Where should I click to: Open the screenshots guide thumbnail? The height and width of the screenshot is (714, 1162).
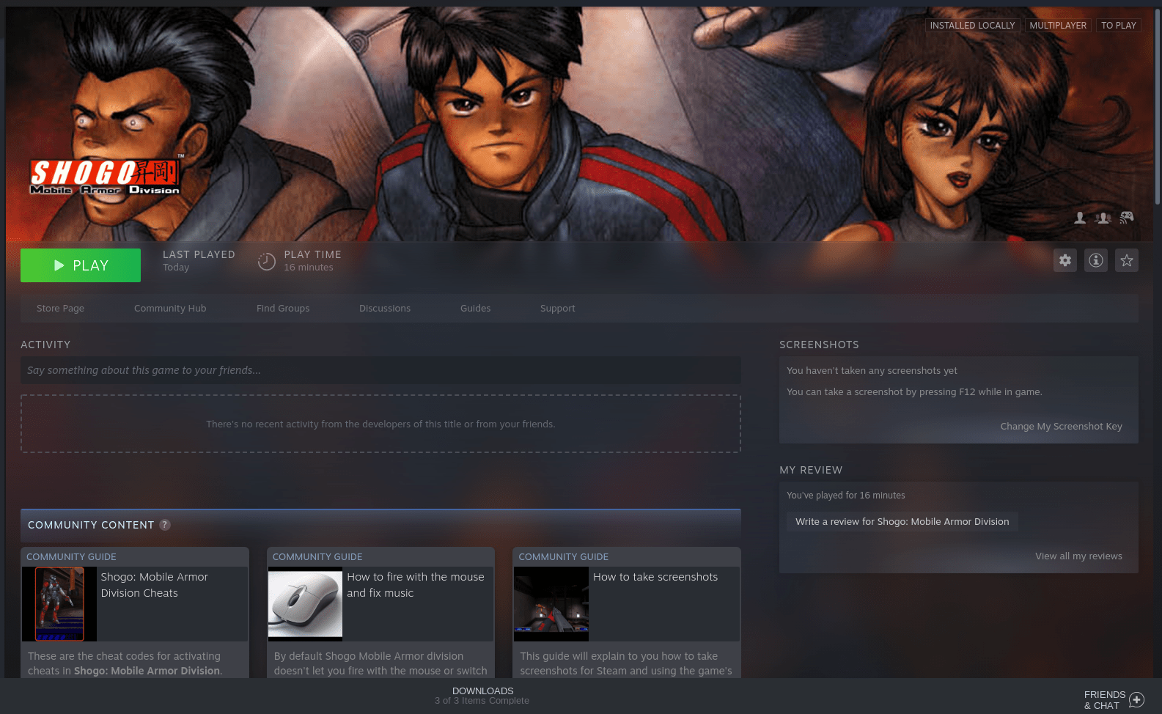point(551,604)
